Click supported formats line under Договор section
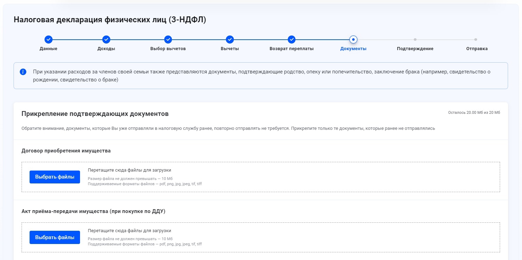 click(x=145, y=184)
